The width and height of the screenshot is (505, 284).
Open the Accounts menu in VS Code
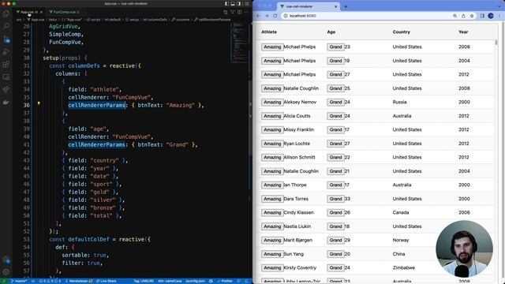click(x=6, y=260)
